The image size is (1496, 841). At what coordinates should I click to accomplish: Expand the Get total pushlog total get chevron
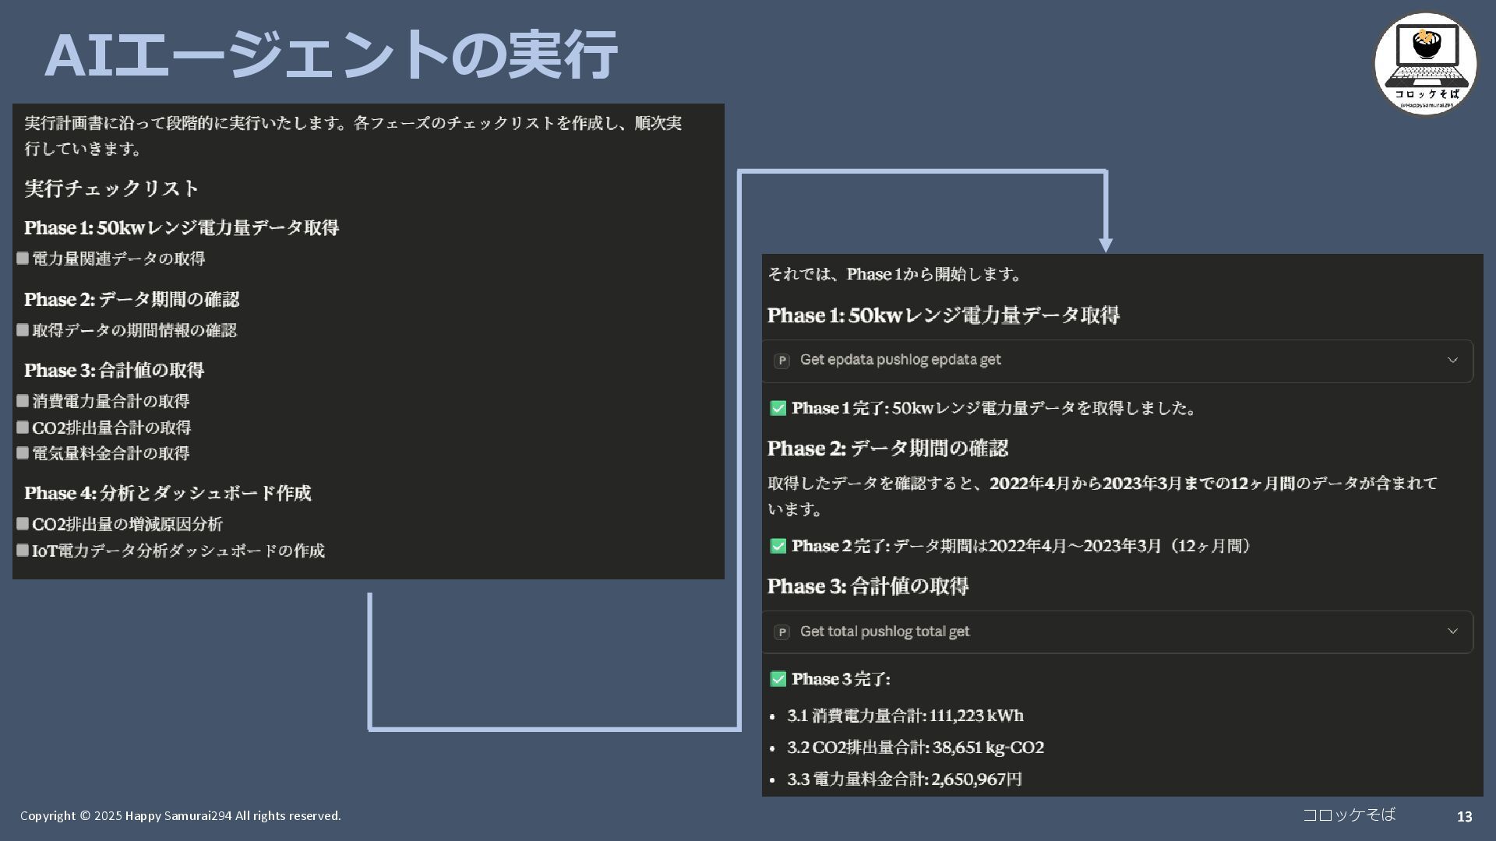tap(1452, 632)
